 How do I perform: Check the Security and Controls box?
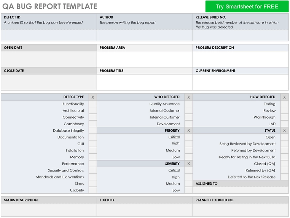[92, 170]
